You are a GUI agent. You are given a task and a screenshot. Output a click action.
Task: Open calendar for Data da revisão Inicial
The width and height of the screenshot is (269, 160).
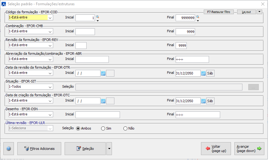coord(103,73)
